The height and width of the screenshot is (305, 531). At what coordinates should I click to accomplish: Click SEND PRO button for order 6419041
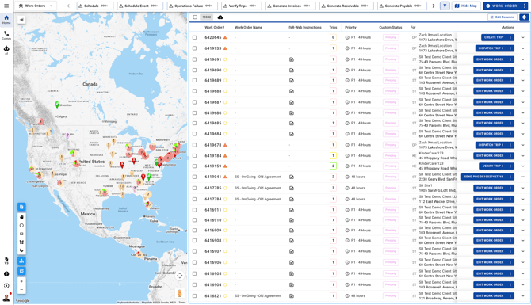tap(483, 177)
